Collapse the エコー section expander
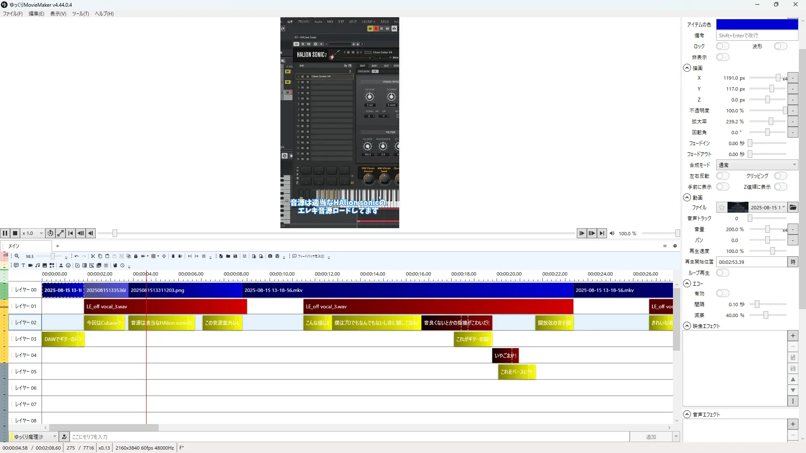Image resolution: width=806 pixels, height=453 pixels. (687, 284)
